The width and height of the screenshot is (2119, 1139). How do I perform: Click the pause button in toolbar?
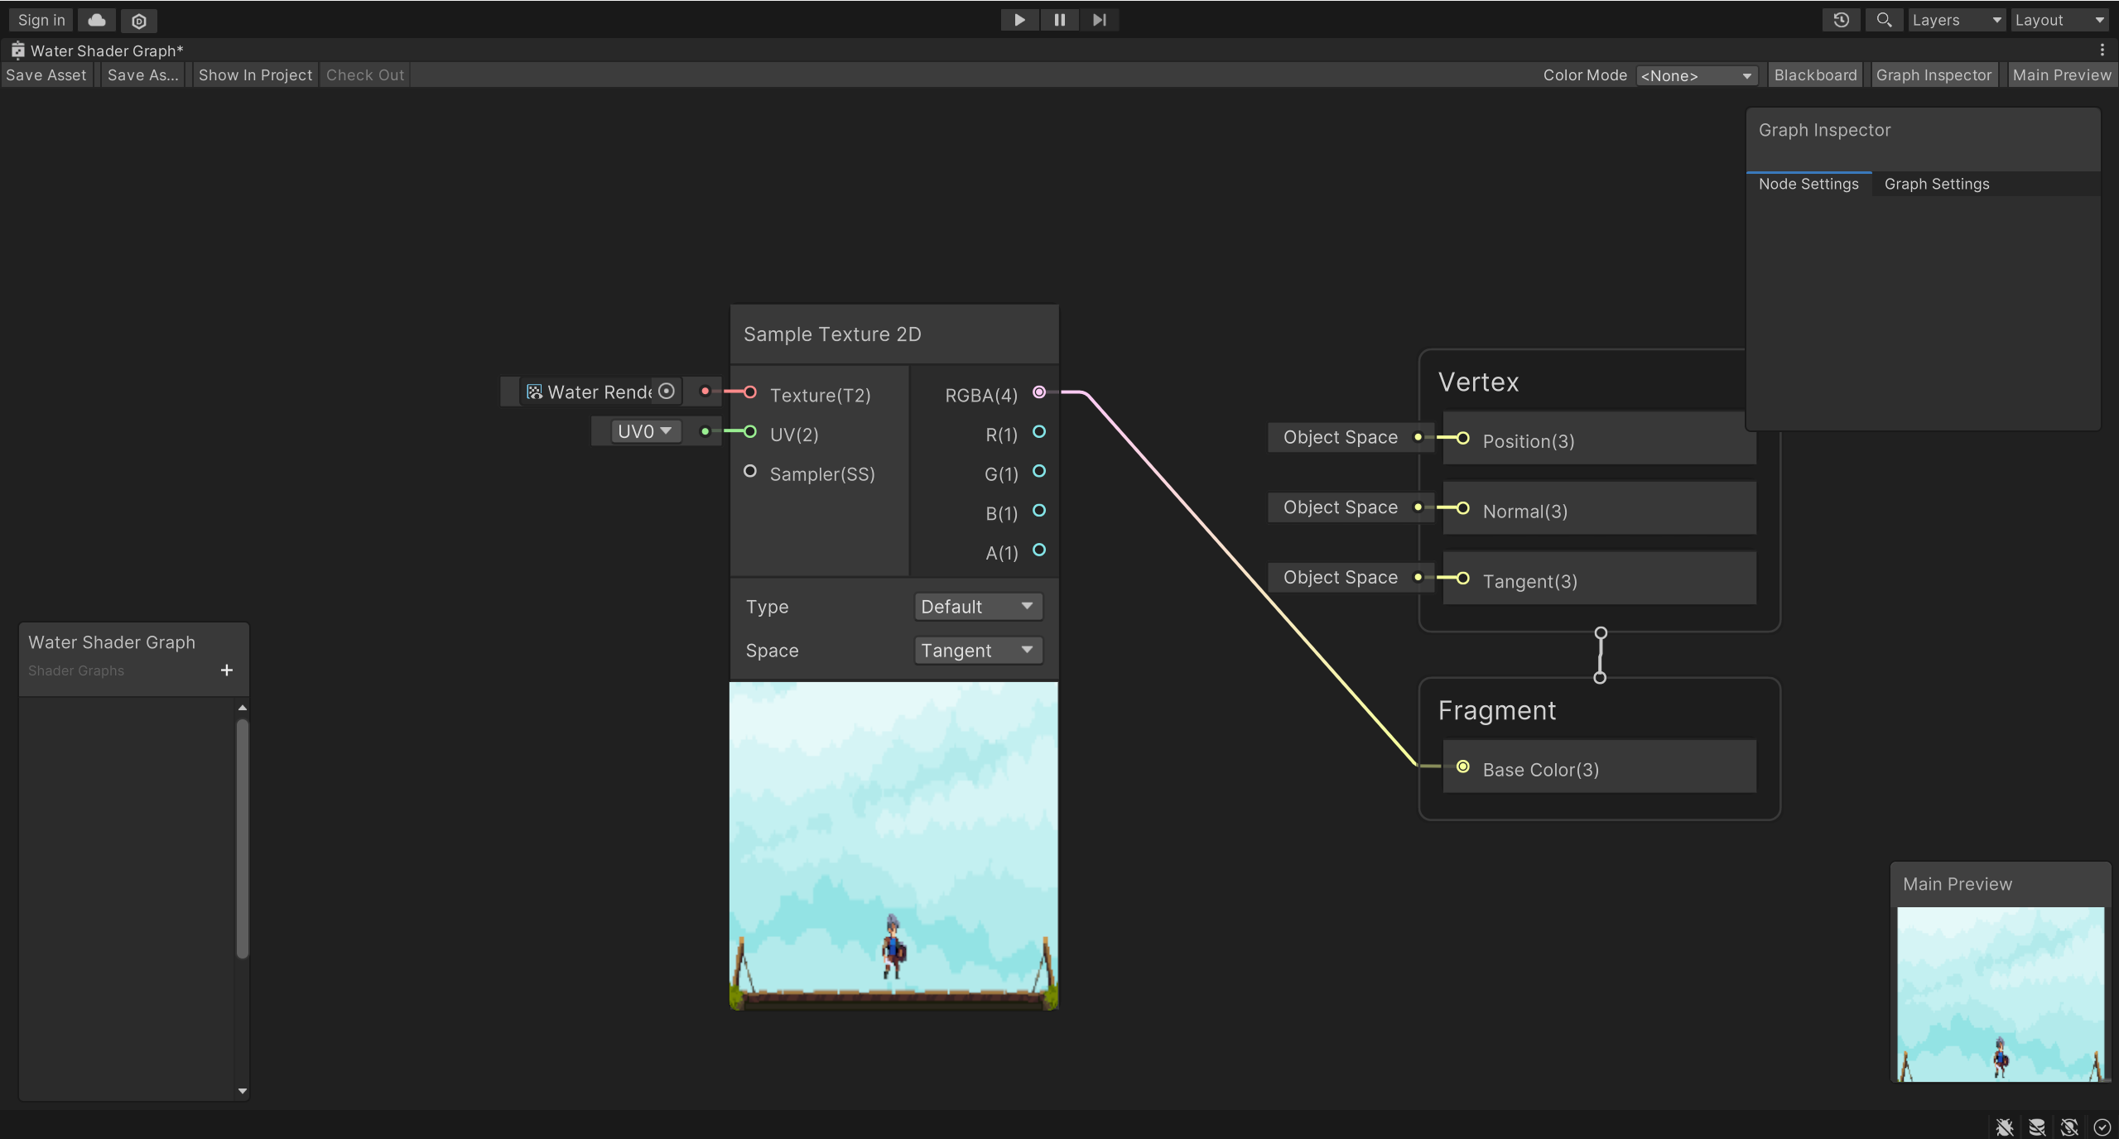[x=1059, y=20]
